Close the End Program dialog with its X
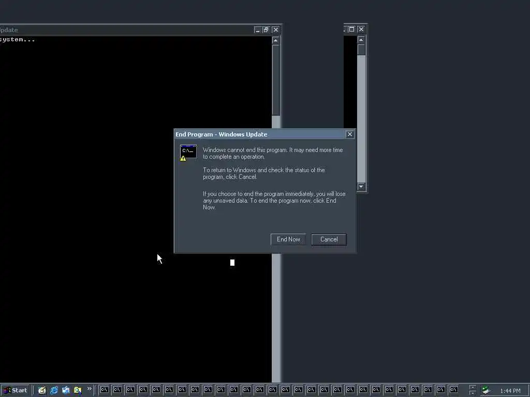 pos(350,134)
